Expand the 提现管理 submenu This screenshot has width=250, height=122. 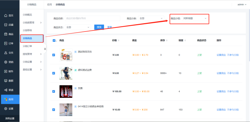click(32, 54)
